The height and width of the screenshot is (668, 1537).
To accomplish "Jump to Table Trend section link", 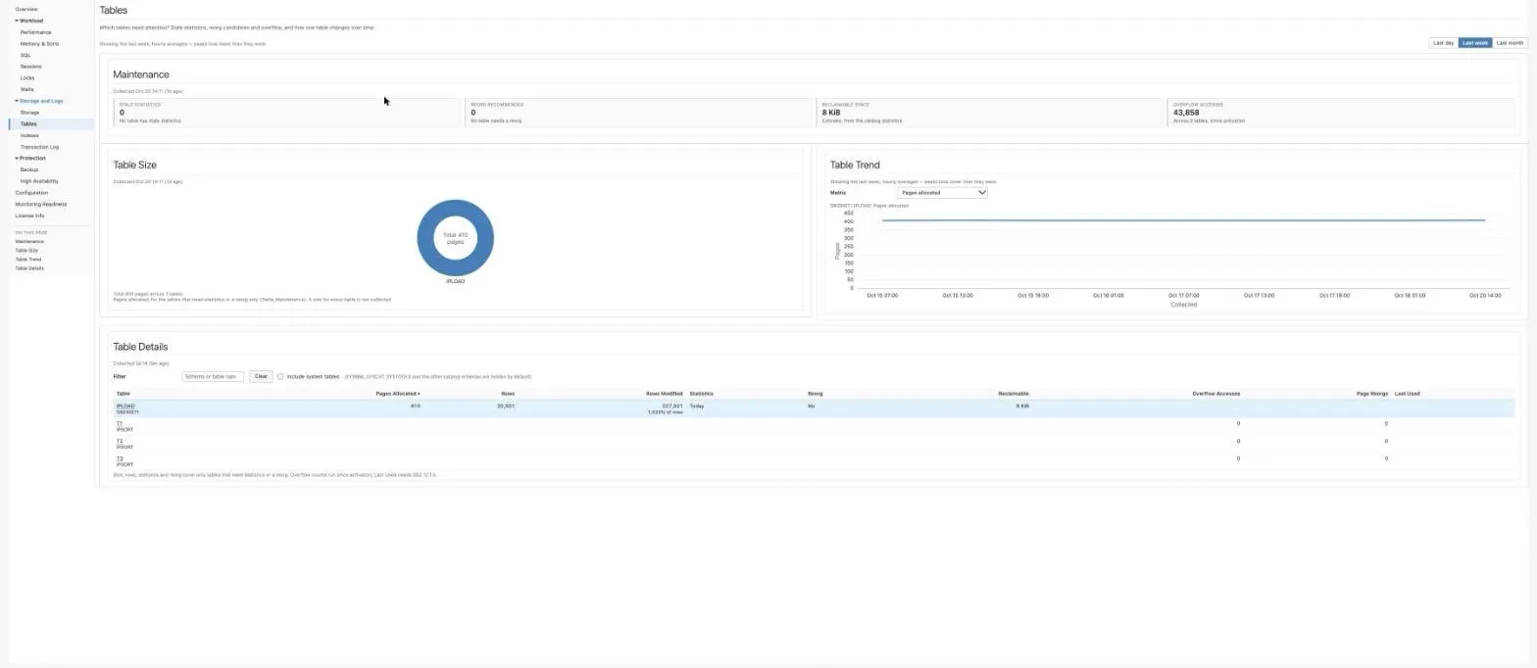I will (28, 260).
